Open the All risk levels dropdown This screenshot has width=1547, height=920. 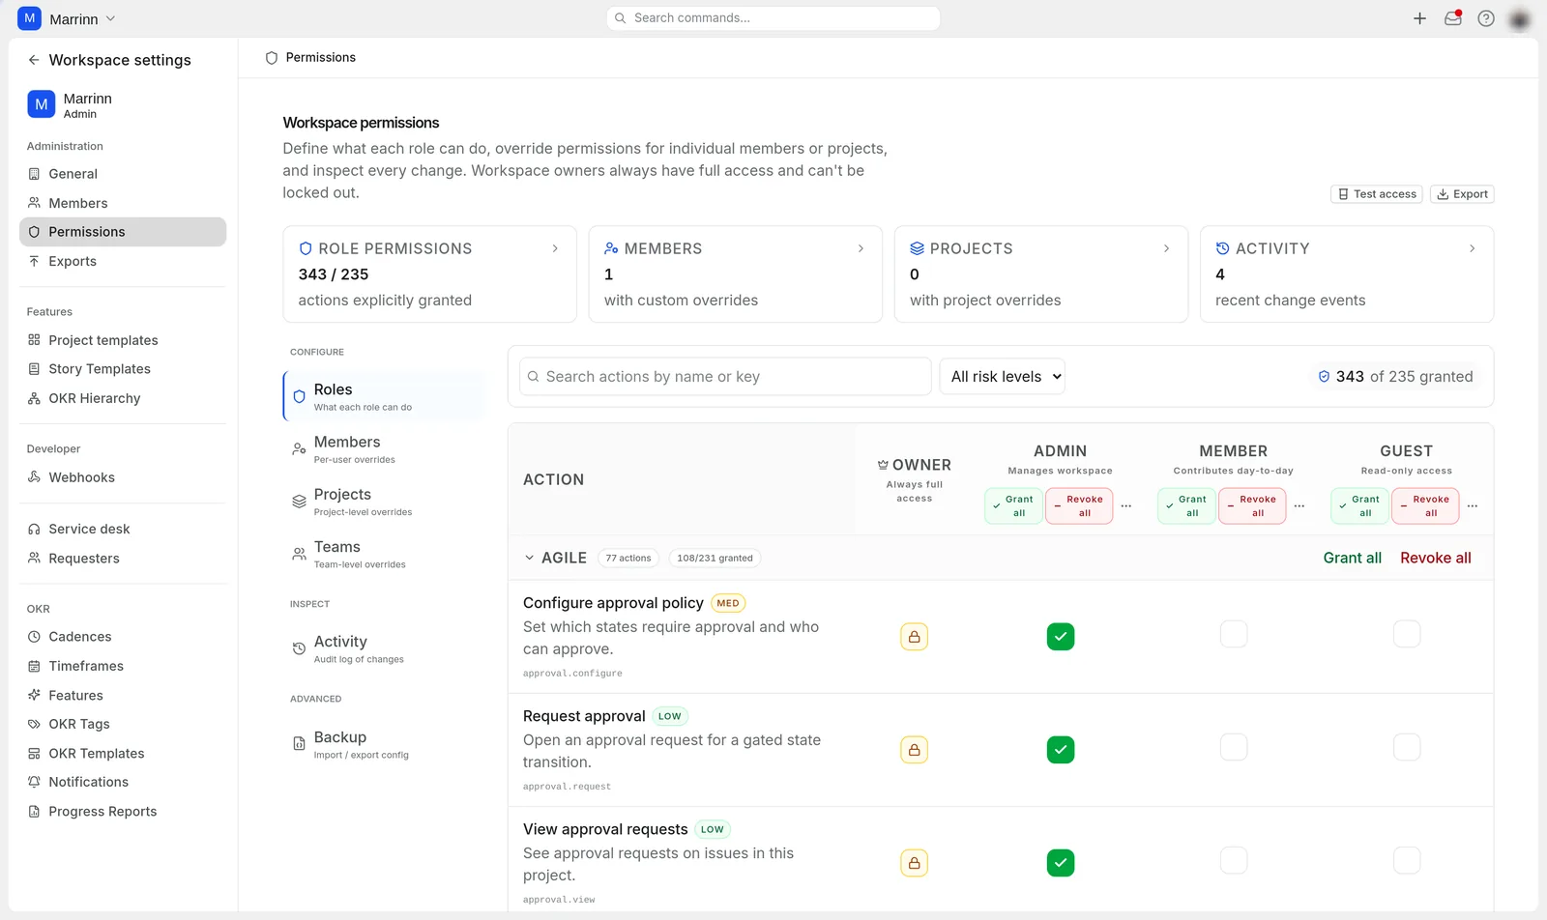tap(1003, 377)
